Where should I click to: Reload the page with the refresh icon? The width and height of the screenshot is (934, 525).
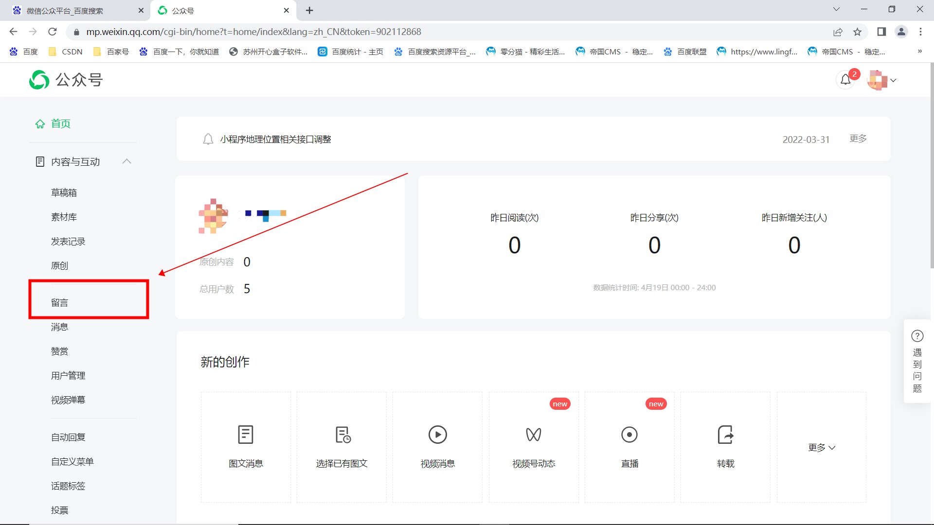[x=53, y=32]
